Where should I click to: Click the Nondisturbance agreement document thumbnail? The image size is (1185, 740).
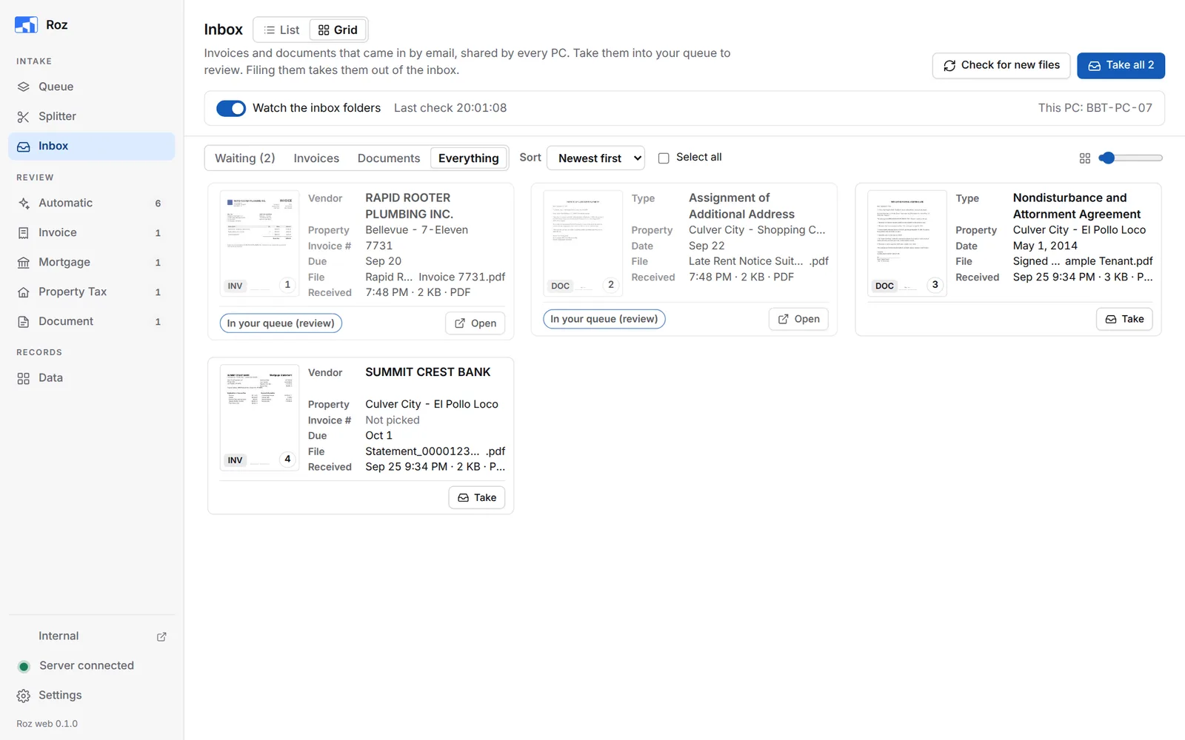coord(907,243)
